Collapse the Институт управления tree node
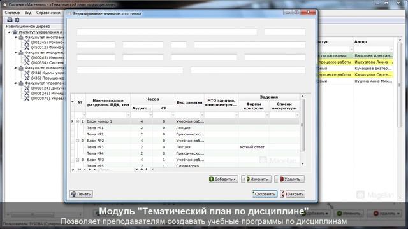Image resolution: width=408 pixels, height=229 pixels. pos(10,32)
